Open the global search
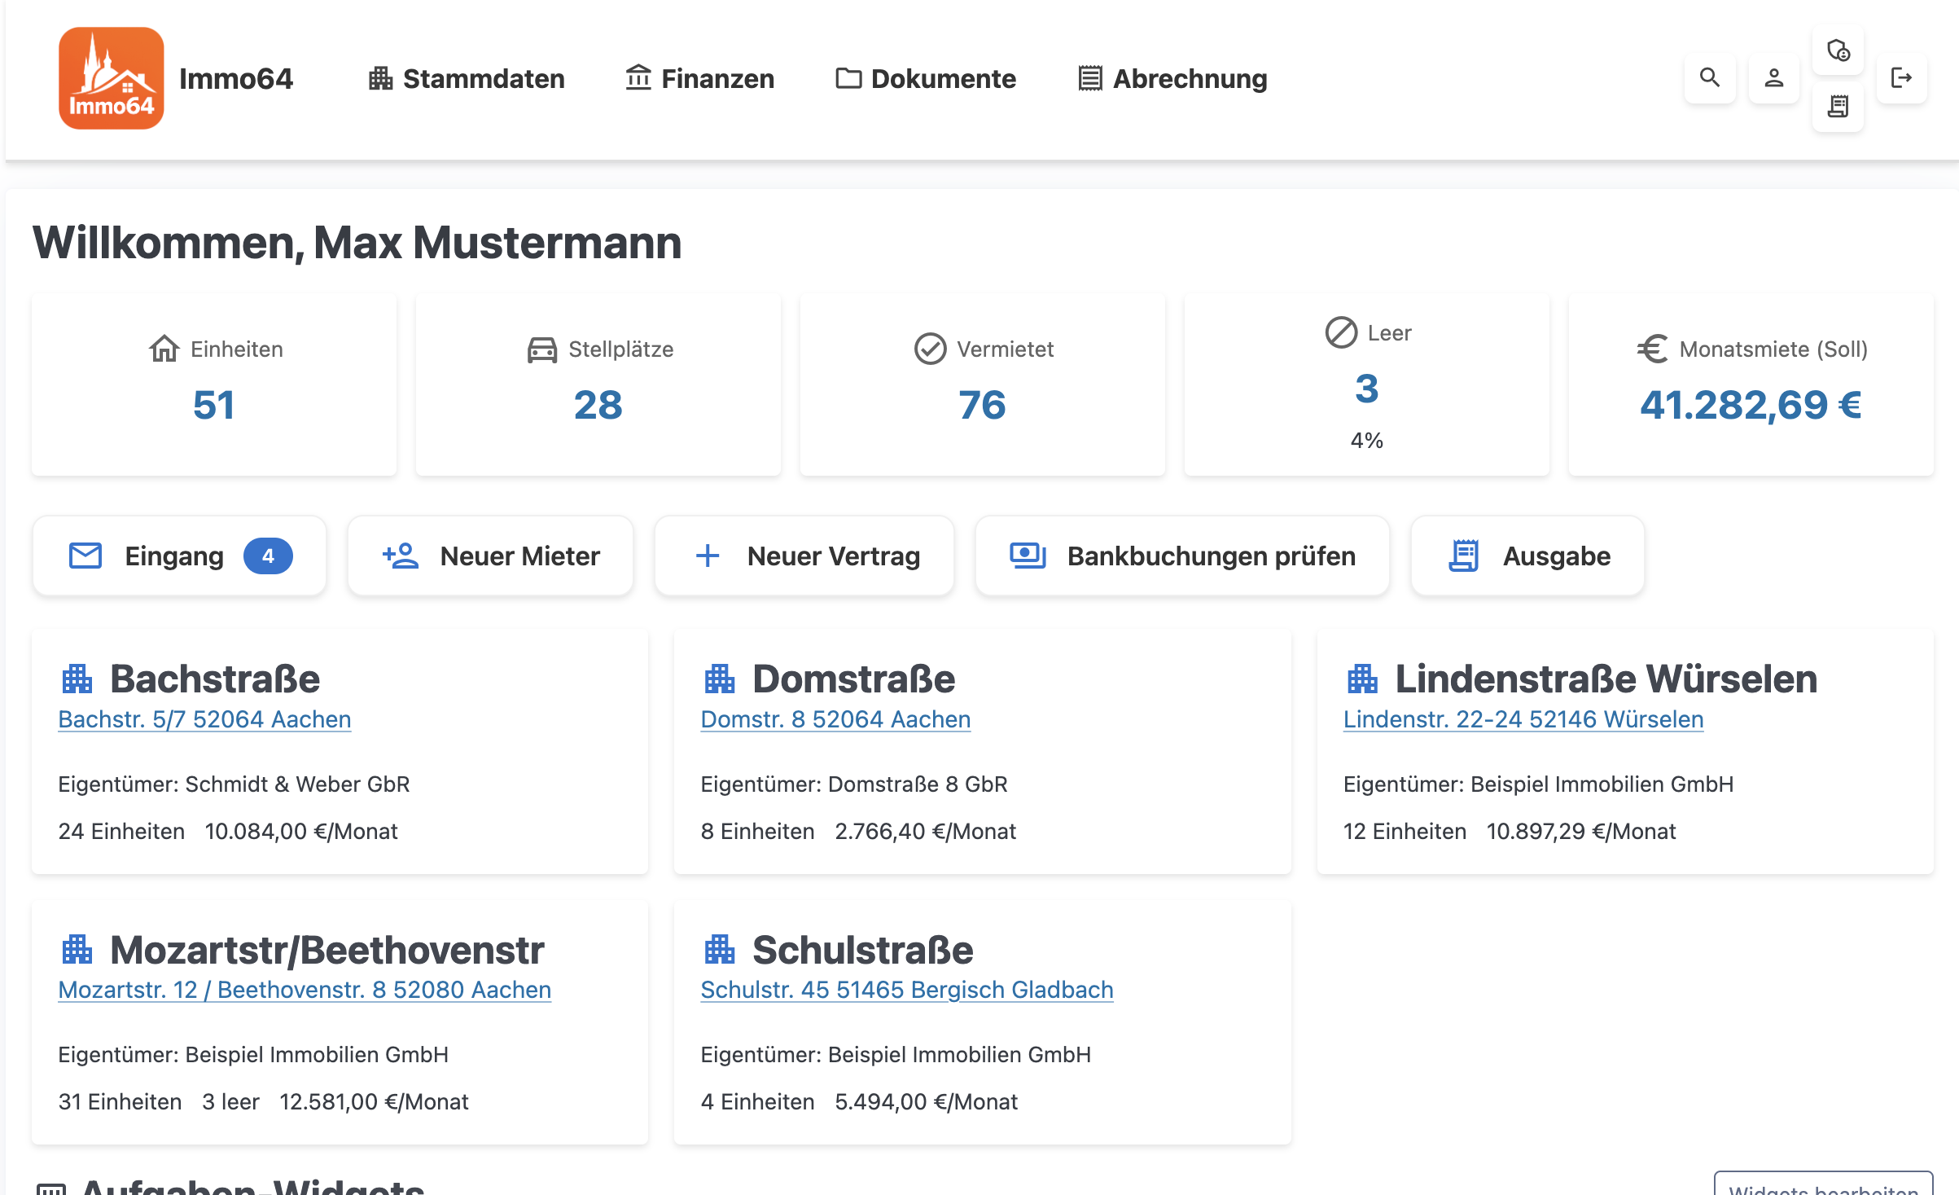The image size is (1959, 1195). point(1710,78)
